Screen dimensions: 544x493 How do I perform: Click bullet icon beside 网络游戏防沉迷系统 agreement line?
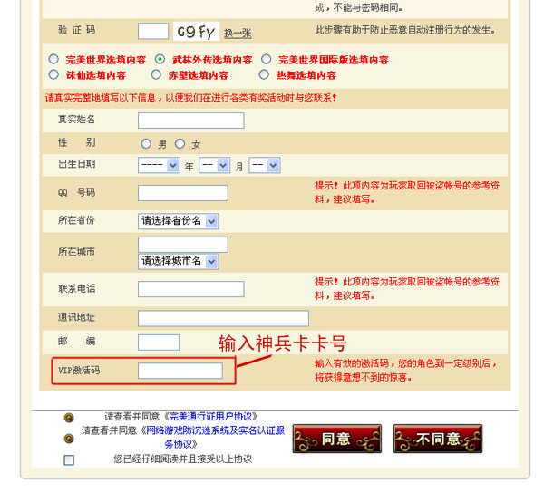(69, 438)
